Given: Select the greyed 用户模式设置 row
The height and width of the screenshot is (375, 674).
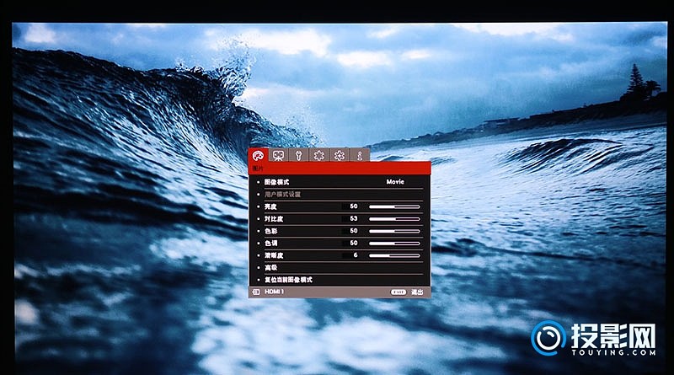Looking at the screenshot, I should (x=340, y=195).
